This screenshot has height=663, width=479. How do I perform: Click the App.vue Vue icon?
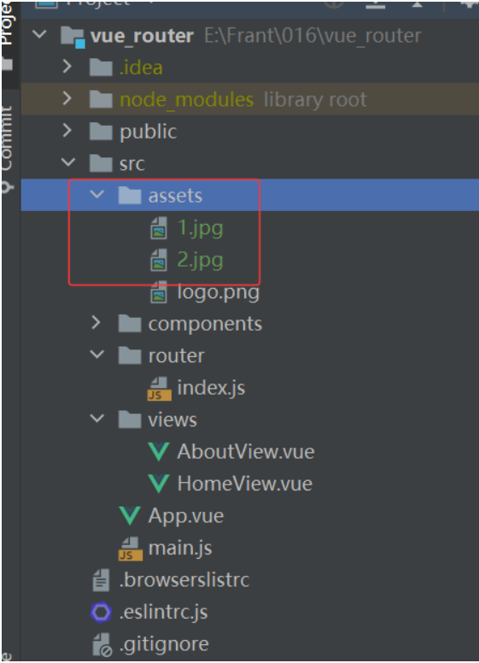[x=130, y=516]
